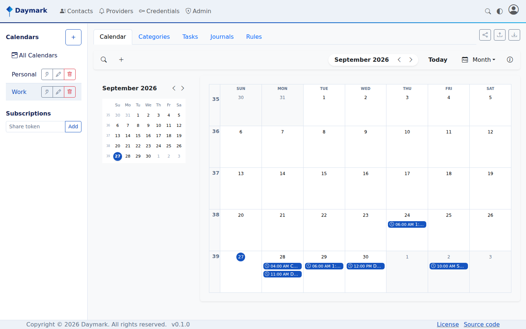Switch to the Categories tab

(154, 37)
